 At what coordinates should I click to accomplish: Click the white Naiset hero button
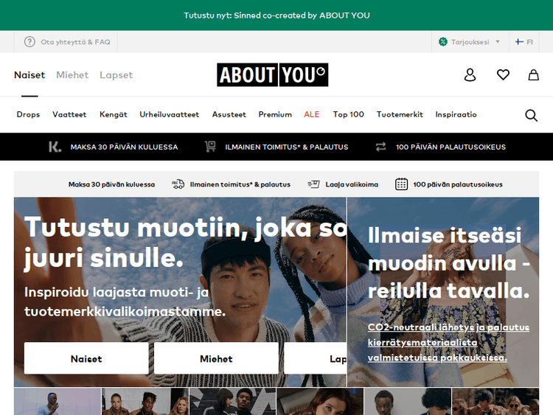point(86,358)
